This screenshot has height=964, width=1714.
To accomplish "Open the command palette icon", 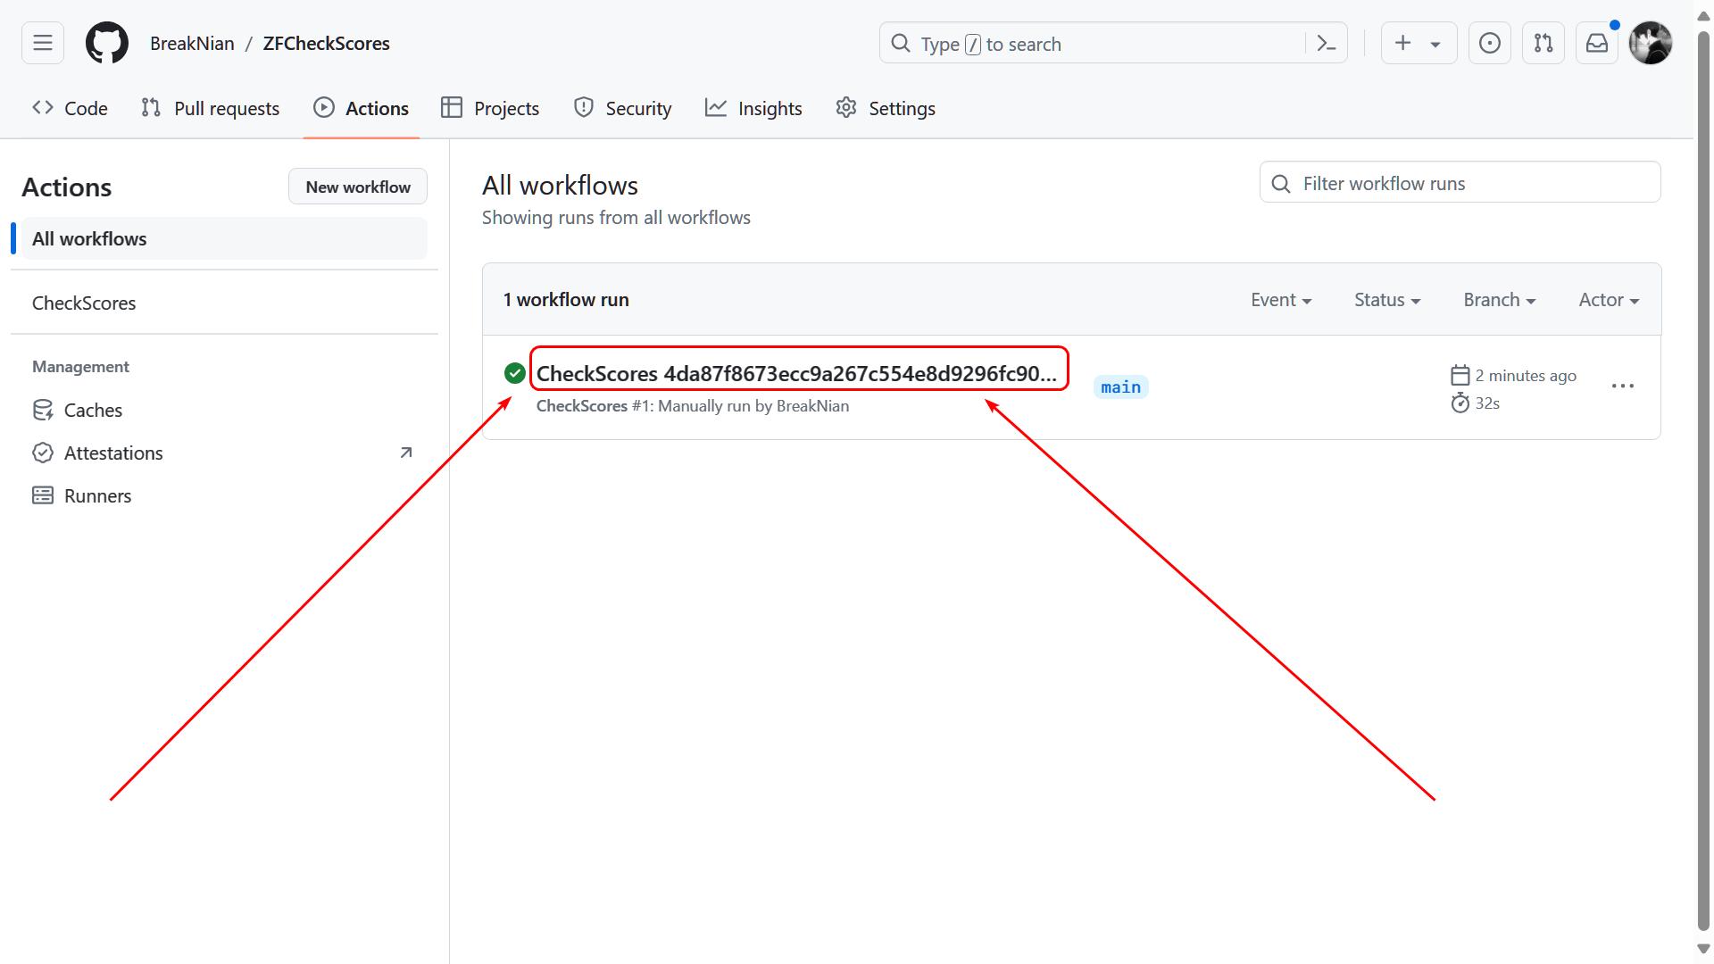I will [x=1326, y=44].
